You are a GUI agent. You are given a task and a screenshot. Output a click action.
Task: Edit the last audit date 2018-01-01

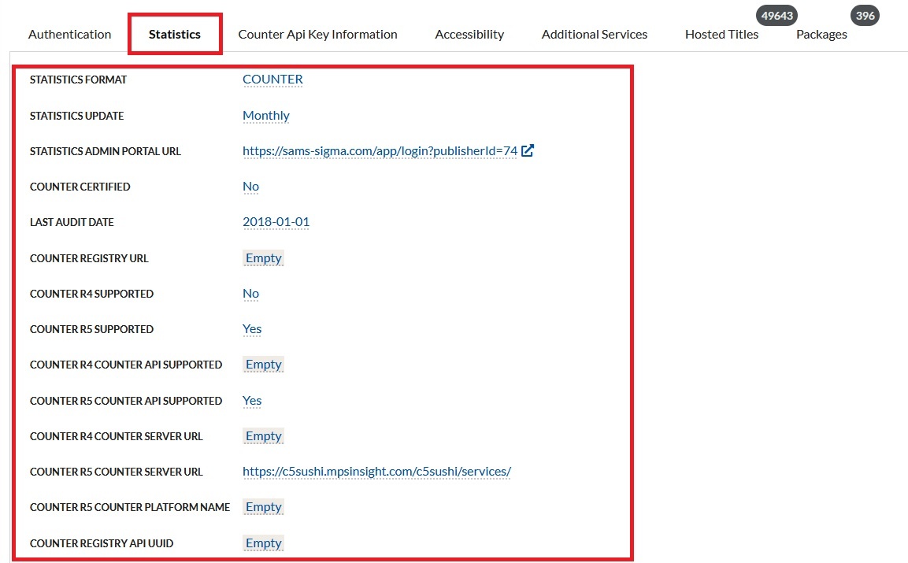[x=276, y=222]
